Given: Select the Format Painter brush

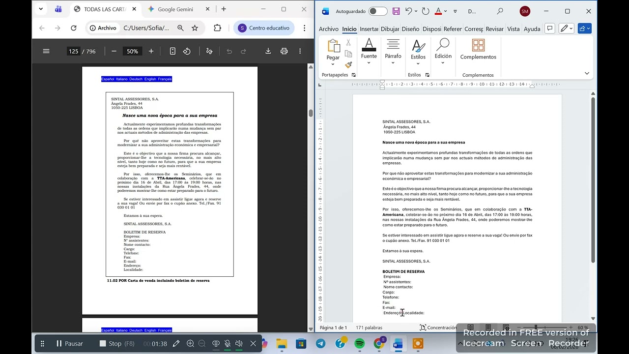Looking at the screenshot, I should point(348,65).
